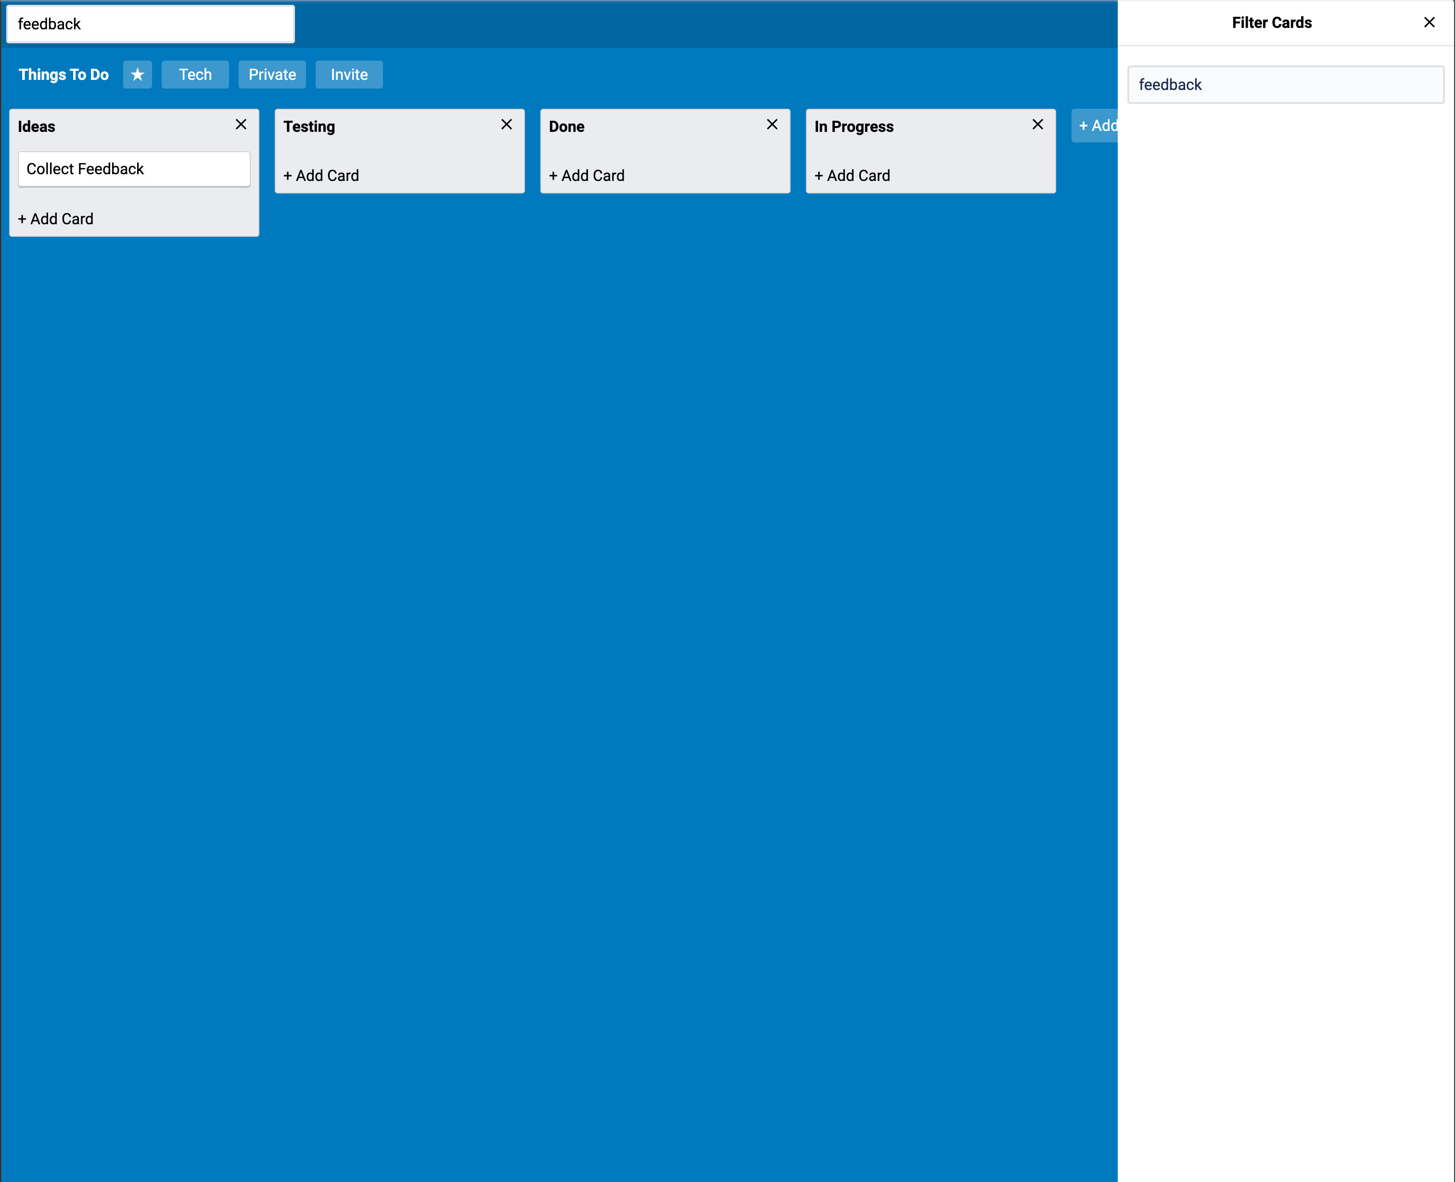The width and height of the screenshot is (1456, 1182).
Task: Remove the In Progress list using its X
Action: [x=1037, y=125]
